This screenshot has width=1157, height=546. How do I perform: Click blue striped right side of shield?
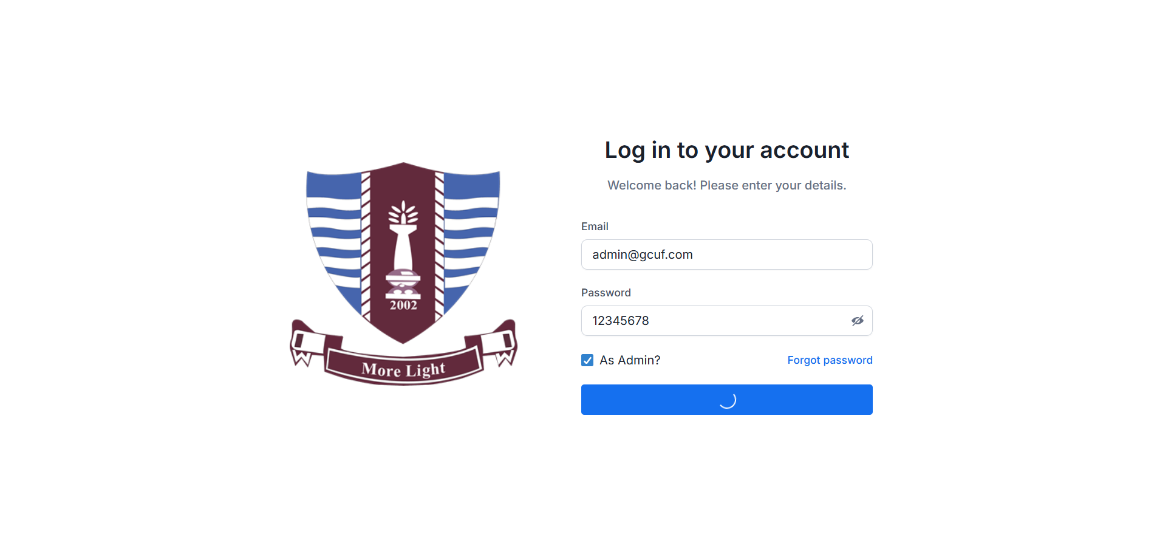point(471,237)
